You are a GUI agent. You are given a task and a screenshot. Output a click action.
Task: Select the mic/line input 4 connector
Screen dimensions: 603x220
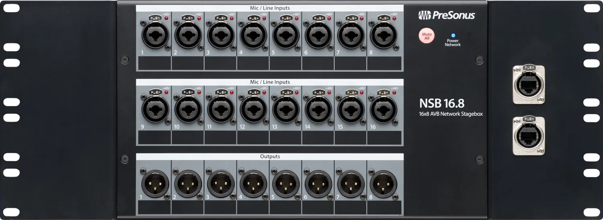(253, 35)
